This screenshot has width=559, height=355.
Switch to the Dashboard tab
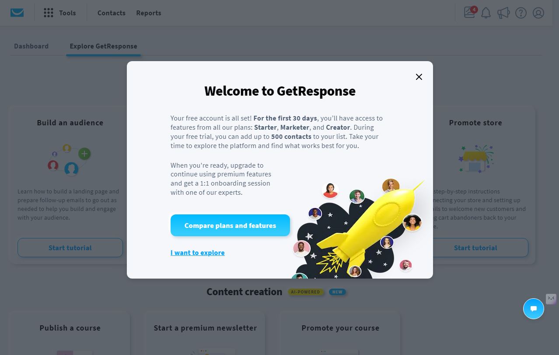pyautogui.click(x=31, y=46)
